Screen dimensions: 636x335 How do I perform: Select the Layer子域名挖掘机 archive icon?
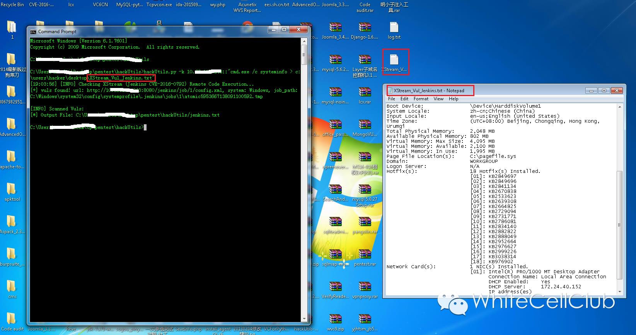click(365, 66)
